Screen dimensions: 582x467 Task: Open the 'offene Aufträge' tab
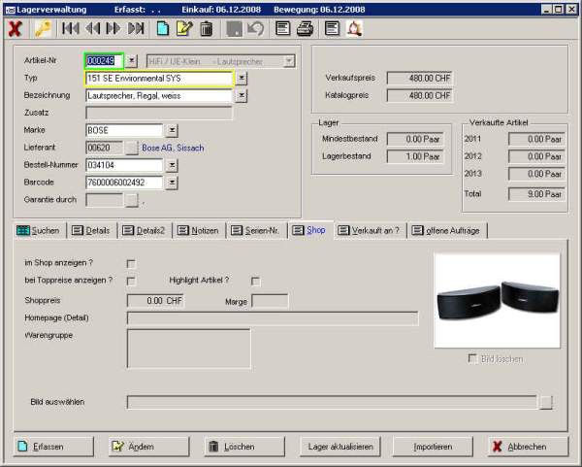(446, 230)
